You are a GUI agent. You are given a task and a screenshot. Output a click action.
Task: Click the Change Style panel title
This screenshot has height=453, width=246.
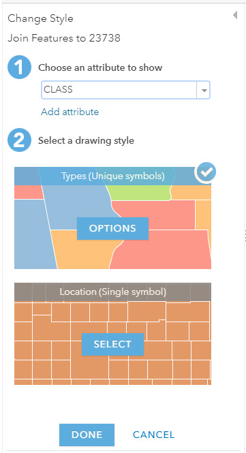click(40, 18)
